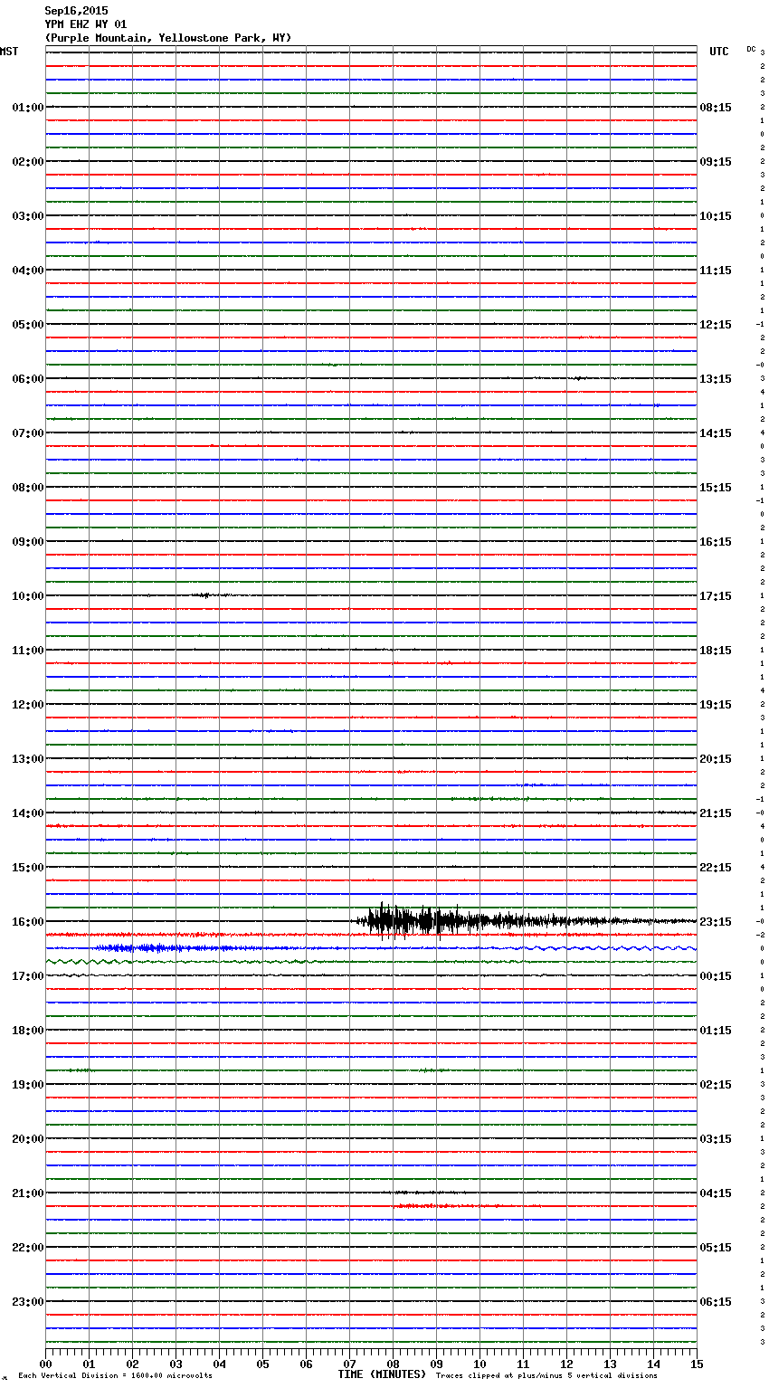Click the 02:15 UTC time label

point(716,1085)
